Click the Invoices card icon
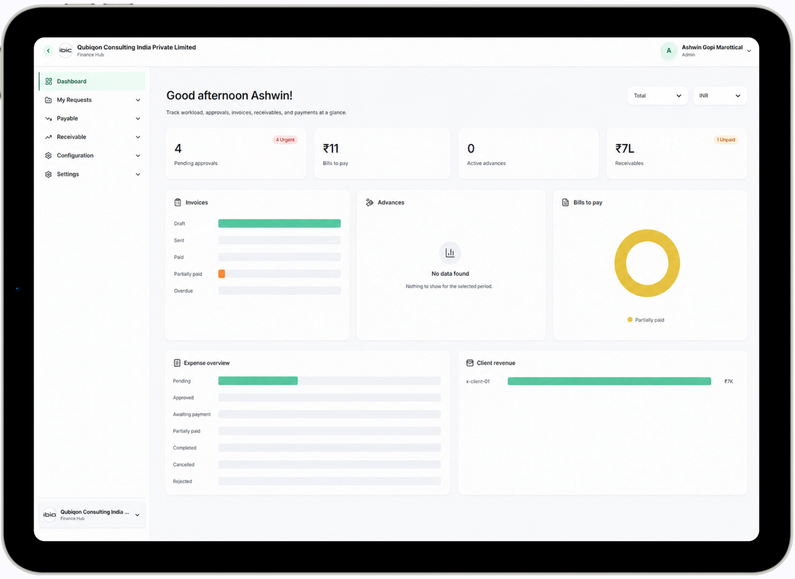The width and height of the screenshot is (795, 579). (x=178, y=203)
